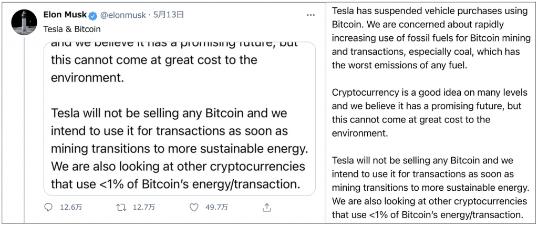538x226 pixels.
Task: Click the 12.6万 reply count
Action: tap(70, 207)
